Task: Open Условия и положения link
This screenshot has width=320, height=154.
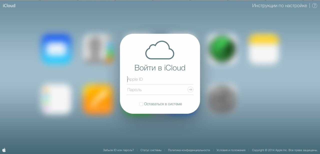Action: 231,150
